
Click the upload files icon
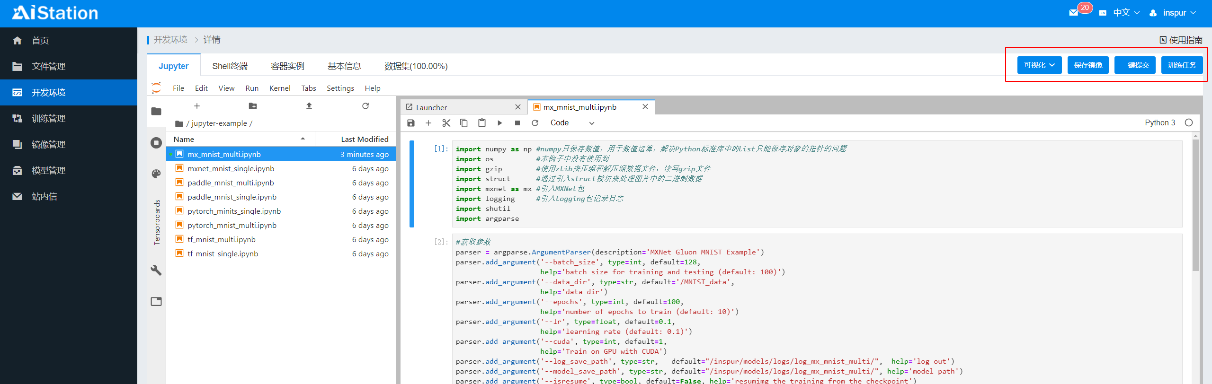pyautogui.click(x=309, y=106)
